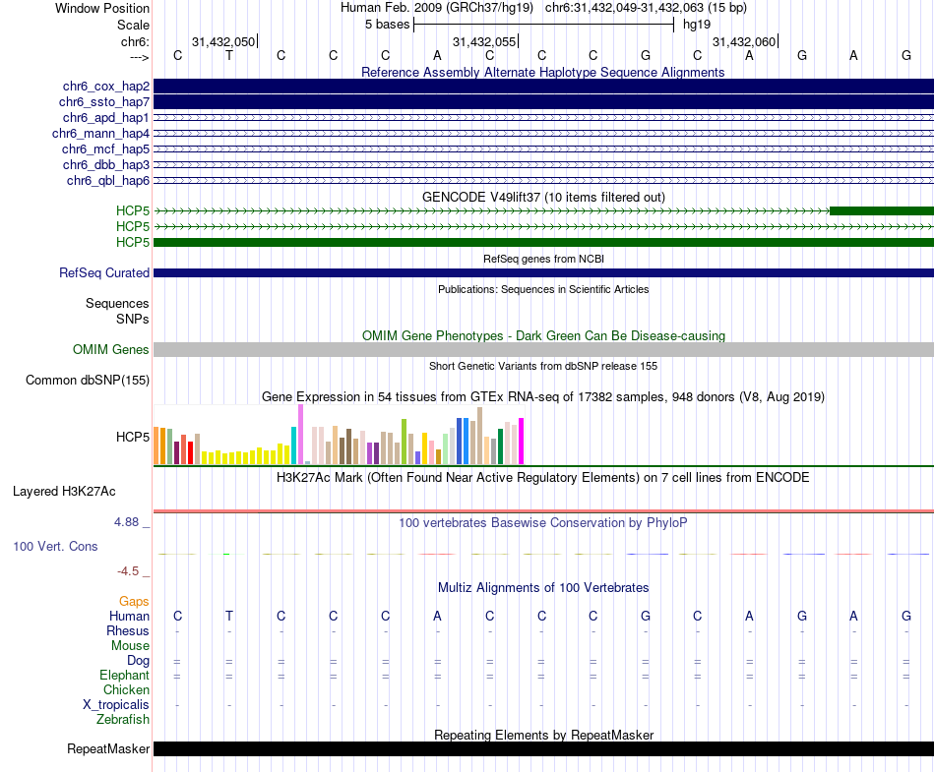935x772 pixels.
Task: Click chr6_qbl_hap6 track label
Action: pos(108,181)
